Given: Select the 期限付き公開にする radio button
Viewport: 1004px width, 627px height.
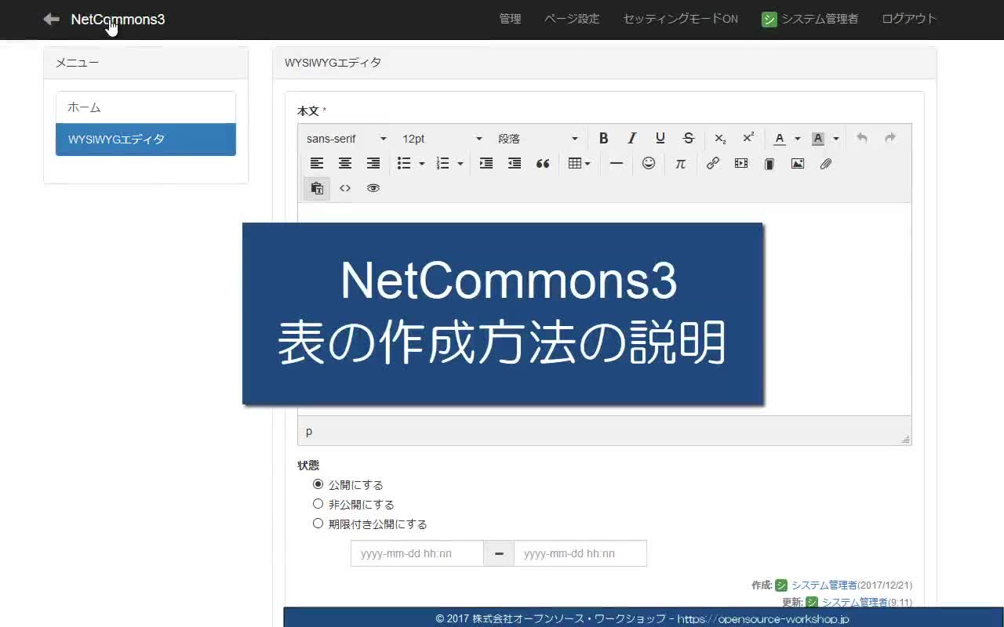Looking at the screenshot, I should [318, 524].
